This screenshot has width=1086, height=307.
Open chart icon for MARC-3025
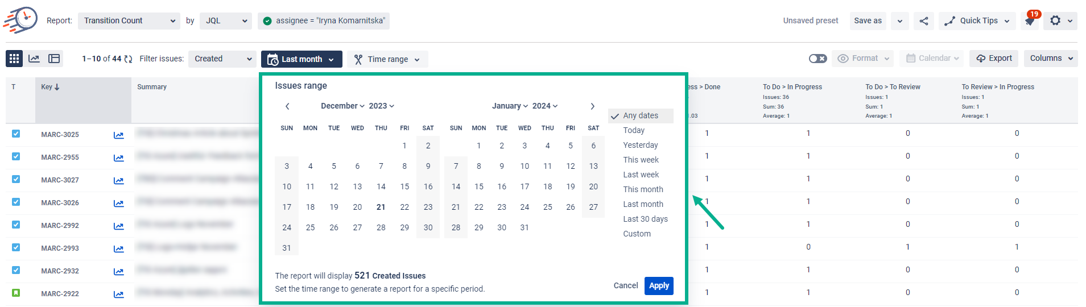point(118,135)
